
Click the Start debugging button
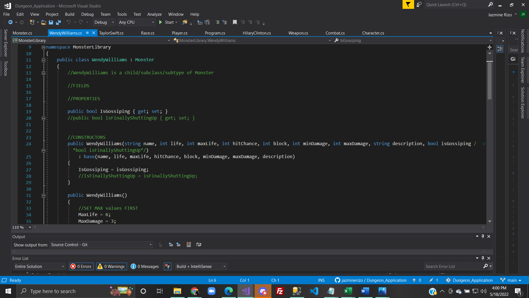(x=166, y=22)
